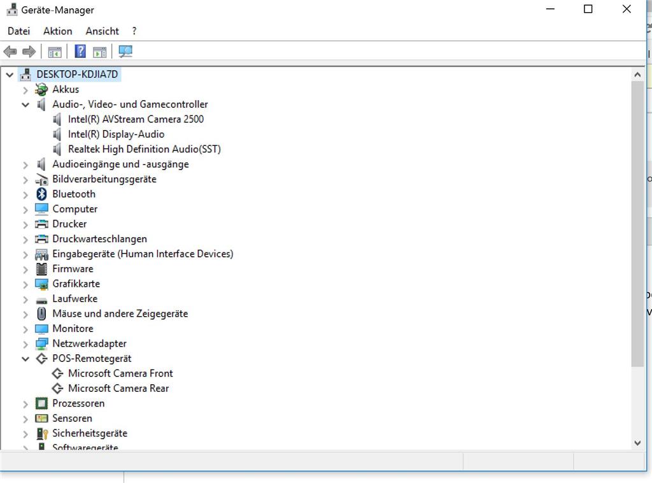The width and height of the screenshot is (652, 483).
Task: Click the Computer category icon
Action: coord(41,209)
